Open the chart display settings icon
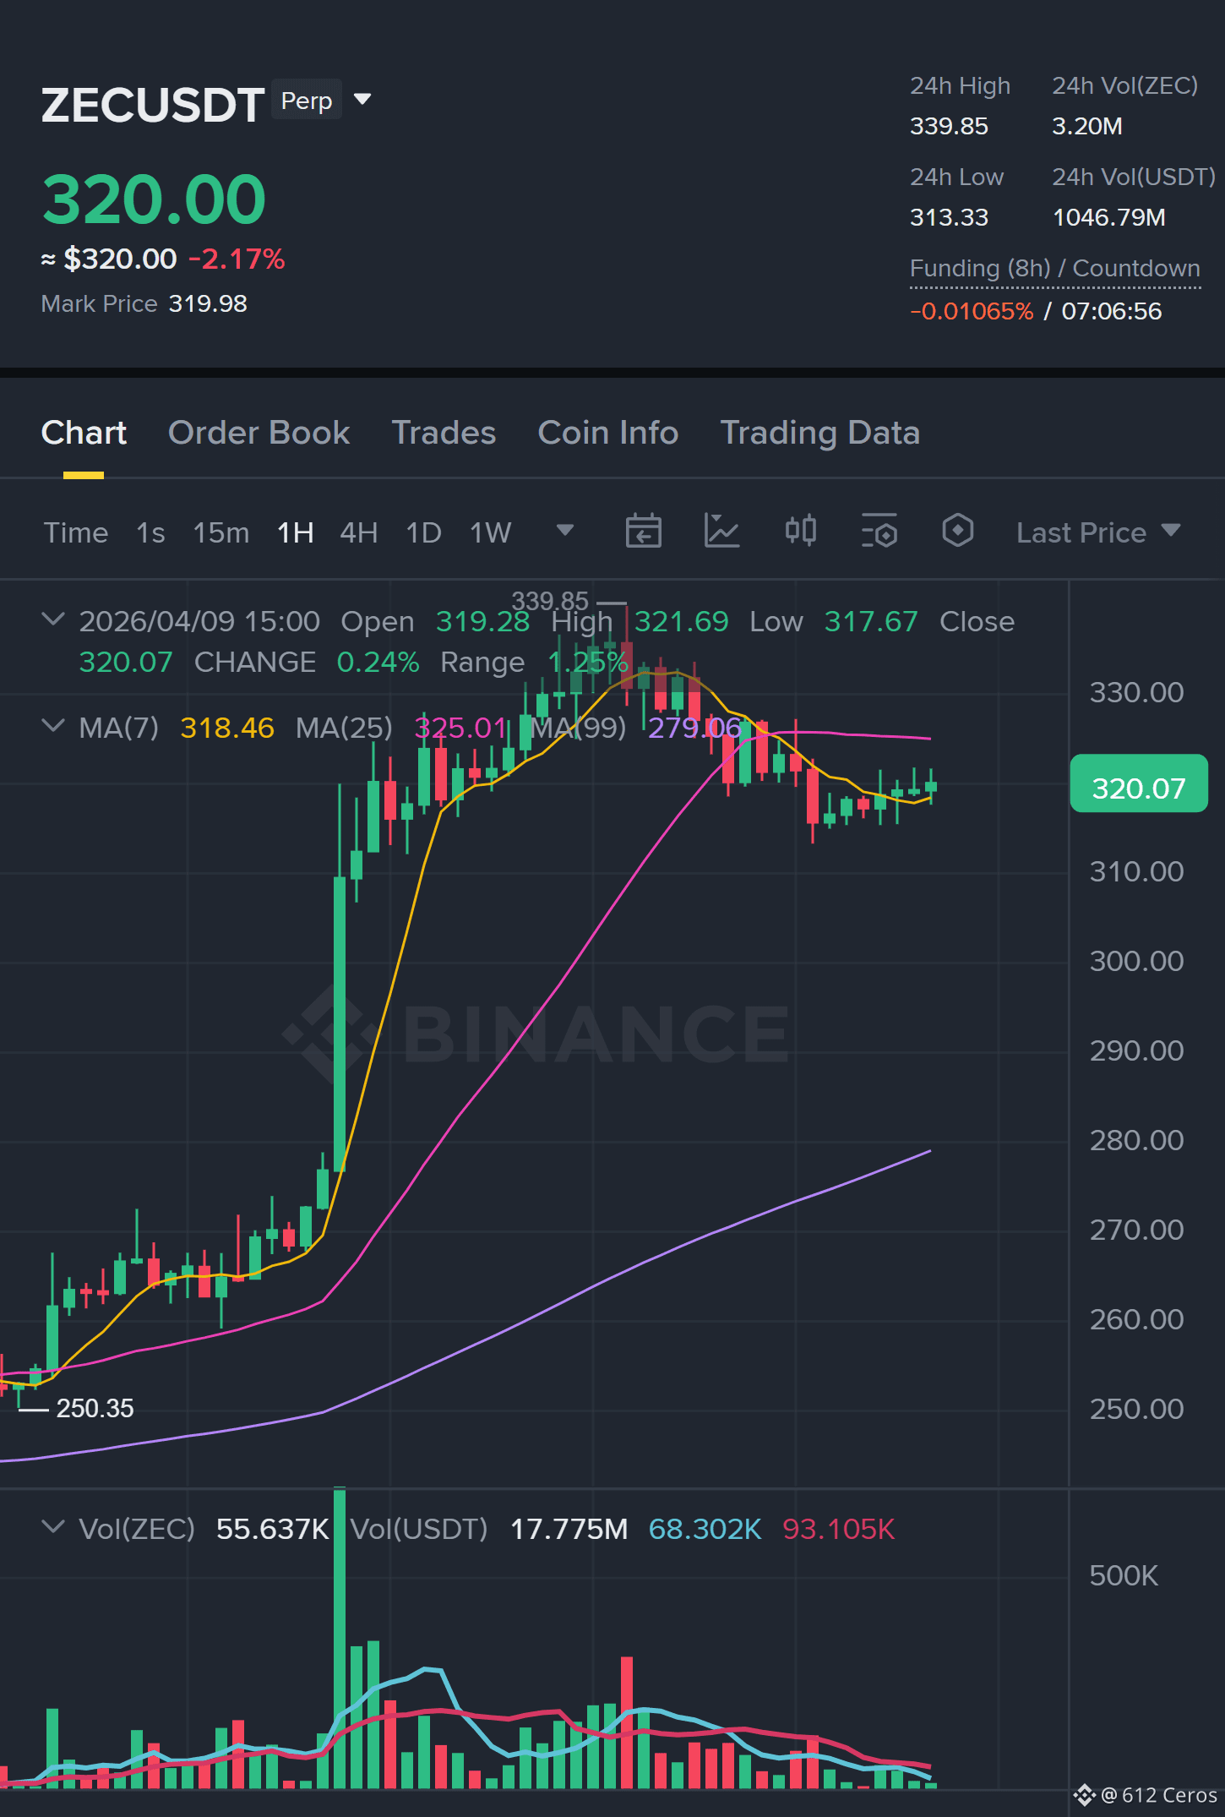1225x1817 pixels. pyautogui.click(x=879, y=532)
